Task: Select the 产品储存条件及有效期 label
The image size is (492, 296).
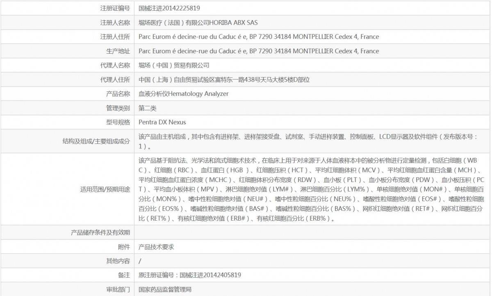Action: (x=101, y=232)
